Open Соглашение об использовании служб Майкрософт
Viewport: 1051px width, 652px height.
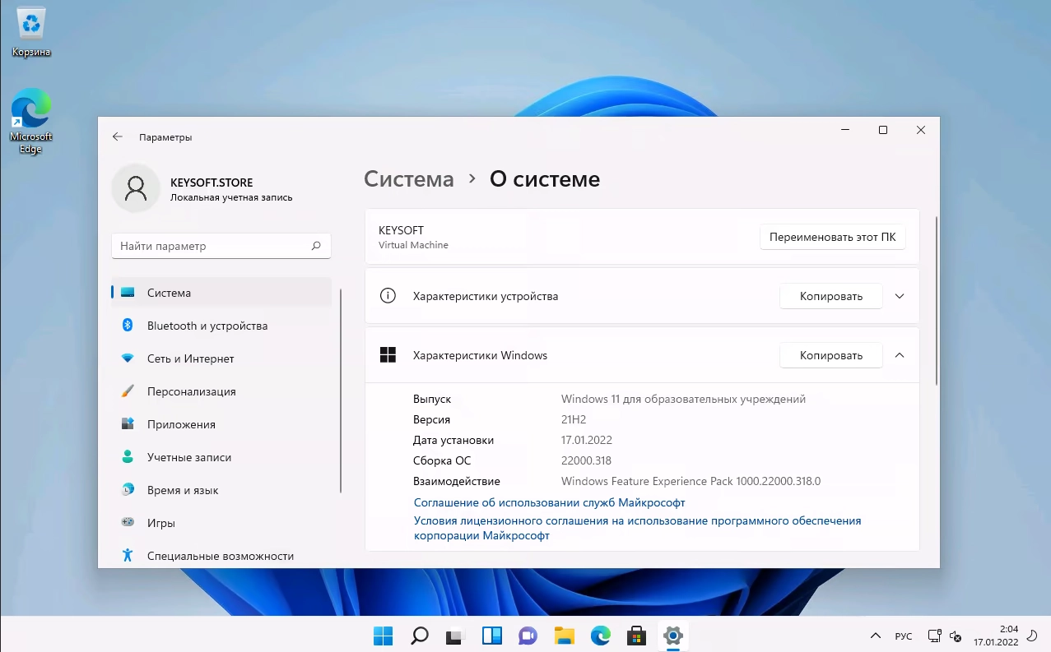(x=549, y=502)
